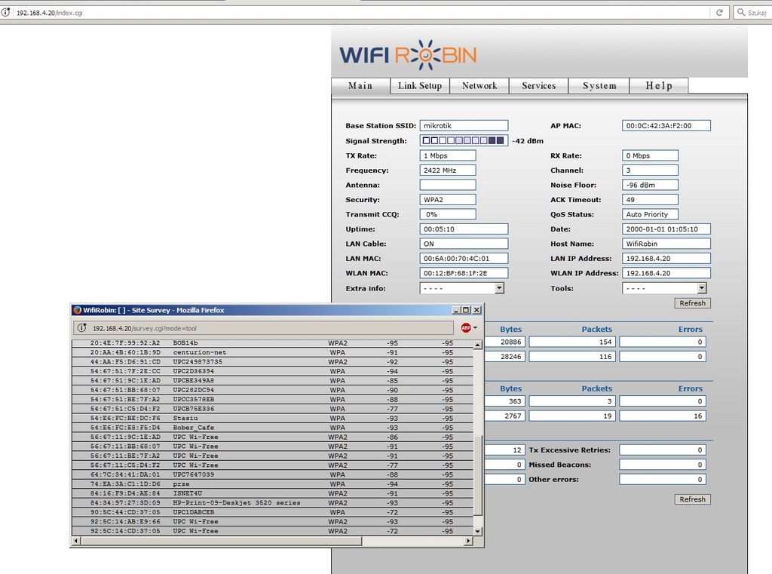Click the search magnifier icon in the browser
This screenshot has height=574, width=772.
coord(741,12)
